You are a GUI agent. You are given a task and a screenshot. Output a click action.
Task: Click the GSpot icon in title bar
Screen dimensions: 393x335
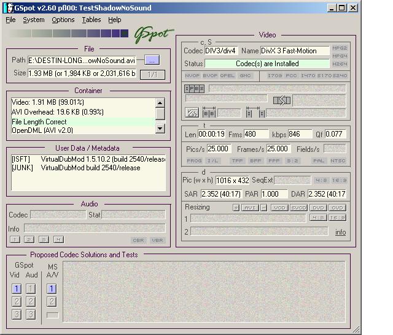pyautogui.click(x=9, y=8)
